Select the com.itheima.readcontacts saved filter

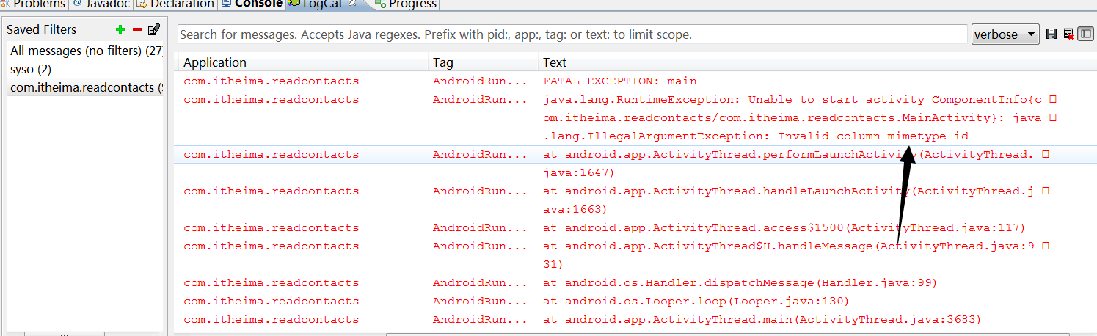pos(85,87)
